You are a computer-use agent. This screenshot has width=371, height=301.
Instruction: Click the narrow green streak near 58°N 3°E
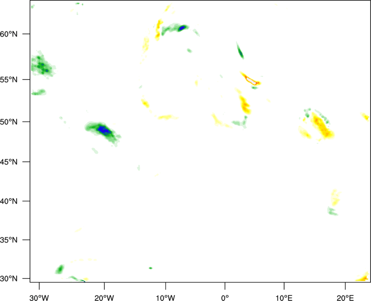tap(240, 50)
